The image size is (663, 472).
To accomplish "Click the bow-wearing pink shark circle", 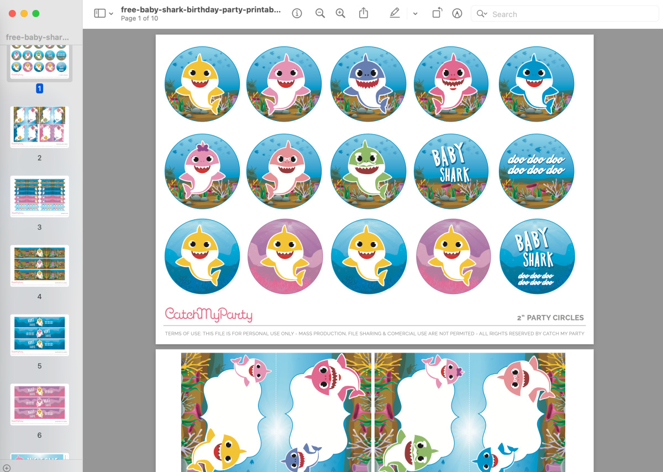I will pyautogui.click(x=202, y=171).
